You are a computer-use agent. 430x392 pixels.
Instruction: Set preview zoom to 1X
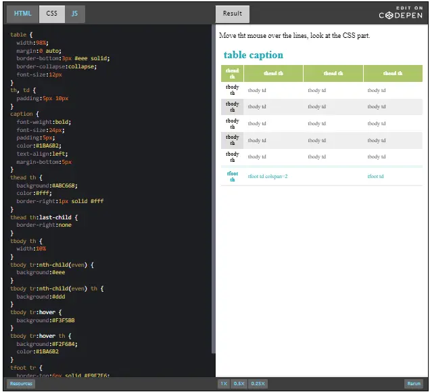(224, 383)
